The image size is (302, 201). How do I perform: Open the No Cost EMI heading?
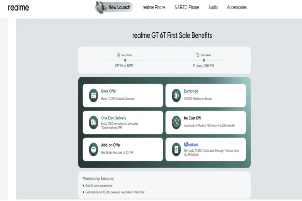(192, 118)
